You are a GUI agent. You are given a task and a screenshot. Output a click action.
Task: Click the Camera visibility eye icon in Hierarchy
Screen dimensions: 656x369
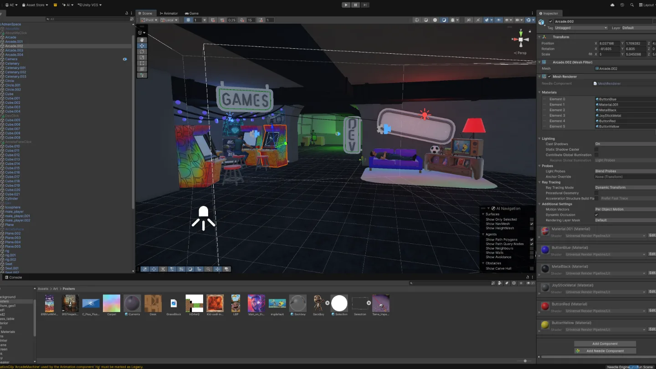[x=125, y=59]
